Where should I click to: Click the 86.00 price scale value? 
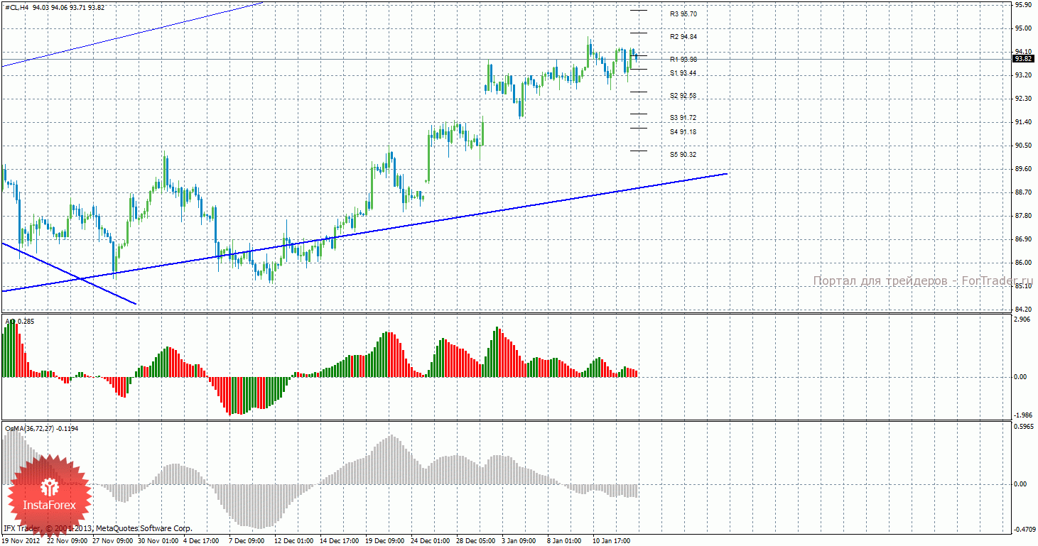(x=1023, y=263)
